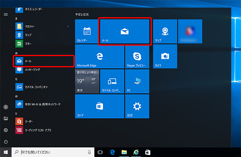The height and width of the screenshot is (157, 241).
Task: Open the user account icon in Start sidebar
Action: [6, 107]
